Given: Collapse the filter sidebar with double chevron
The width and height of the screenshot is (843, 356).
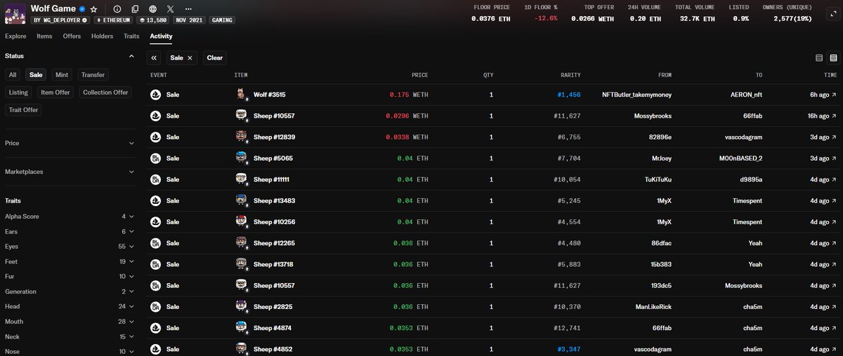Looking at the screenshot, I should click(154, 57).
